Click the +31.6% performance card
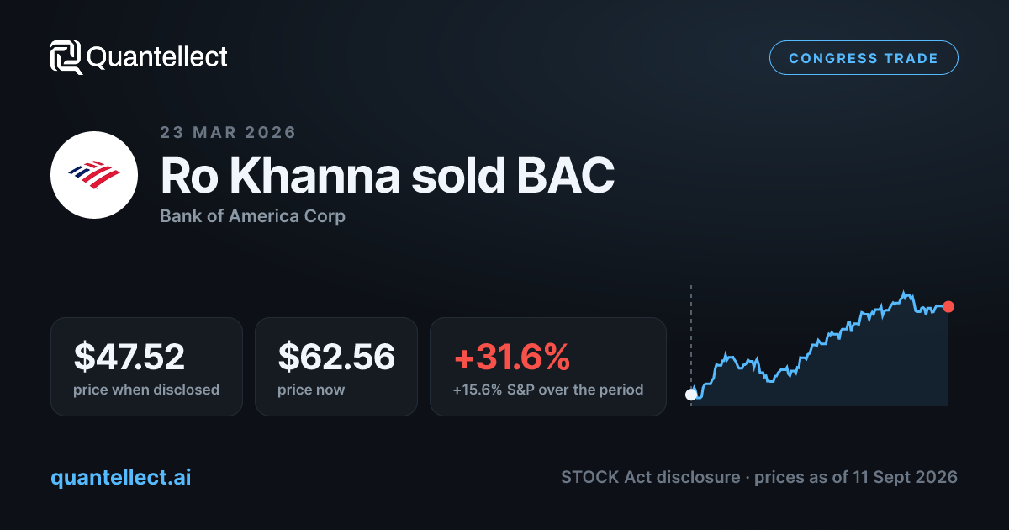1009x530 pixels. (x=548, y=367)
